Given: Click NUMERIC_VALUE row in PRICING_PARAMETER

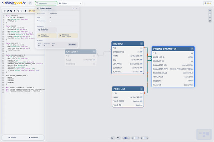Looking at the screenshot, I should click(173, 73).
